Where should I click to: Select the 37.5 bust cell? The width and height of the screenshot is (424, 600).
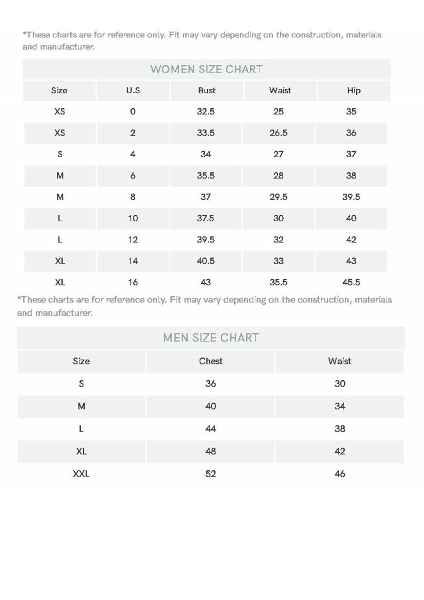[206, 218]
